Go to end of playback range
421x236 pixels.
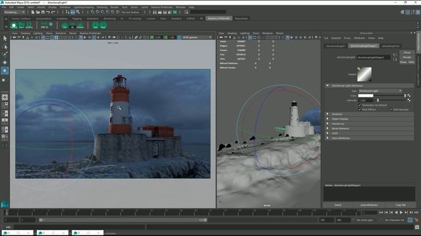[416, 212]
